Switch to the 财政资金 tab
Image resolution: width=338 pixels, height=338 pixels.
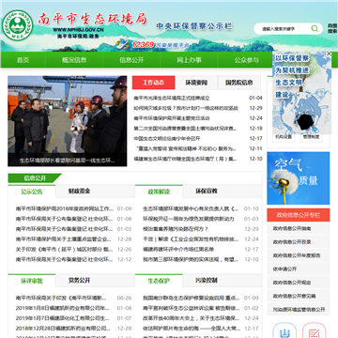(x=79, y=192)
